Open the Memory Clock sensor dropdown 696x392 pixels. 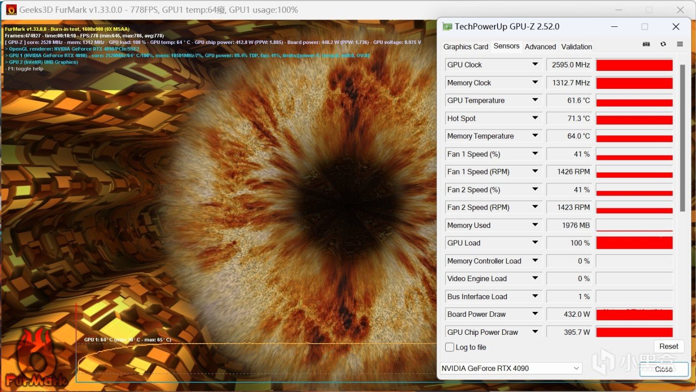coord(535,83)
